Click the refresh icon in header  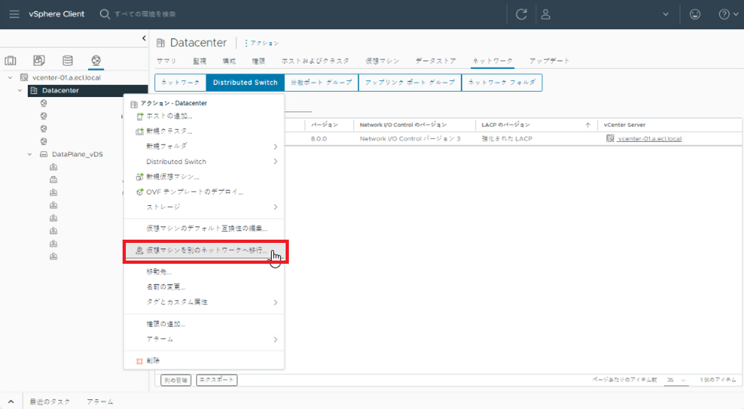click(x=521, y=14)
